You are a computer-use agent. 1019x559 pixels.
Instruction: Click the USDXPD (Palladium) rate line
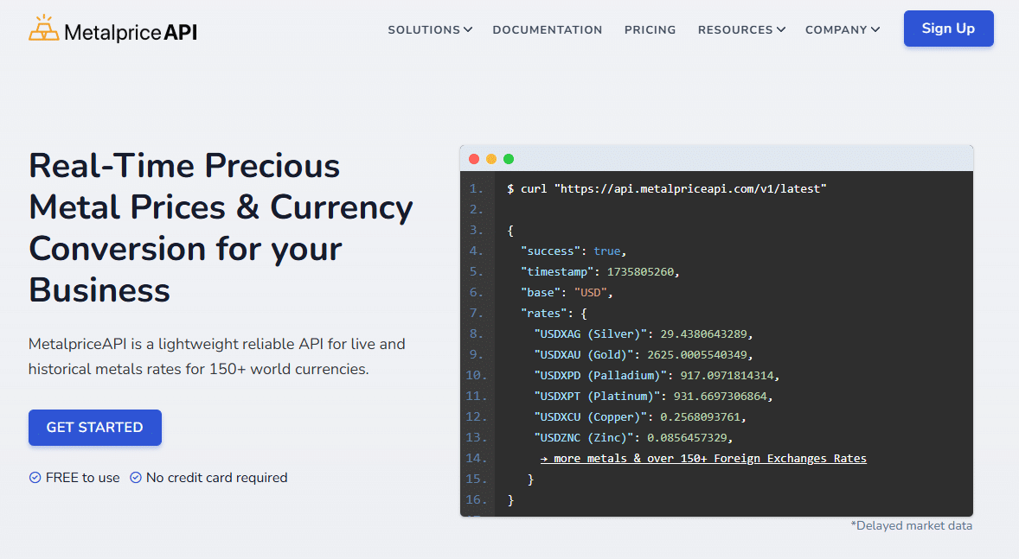[x=657, y=376]
